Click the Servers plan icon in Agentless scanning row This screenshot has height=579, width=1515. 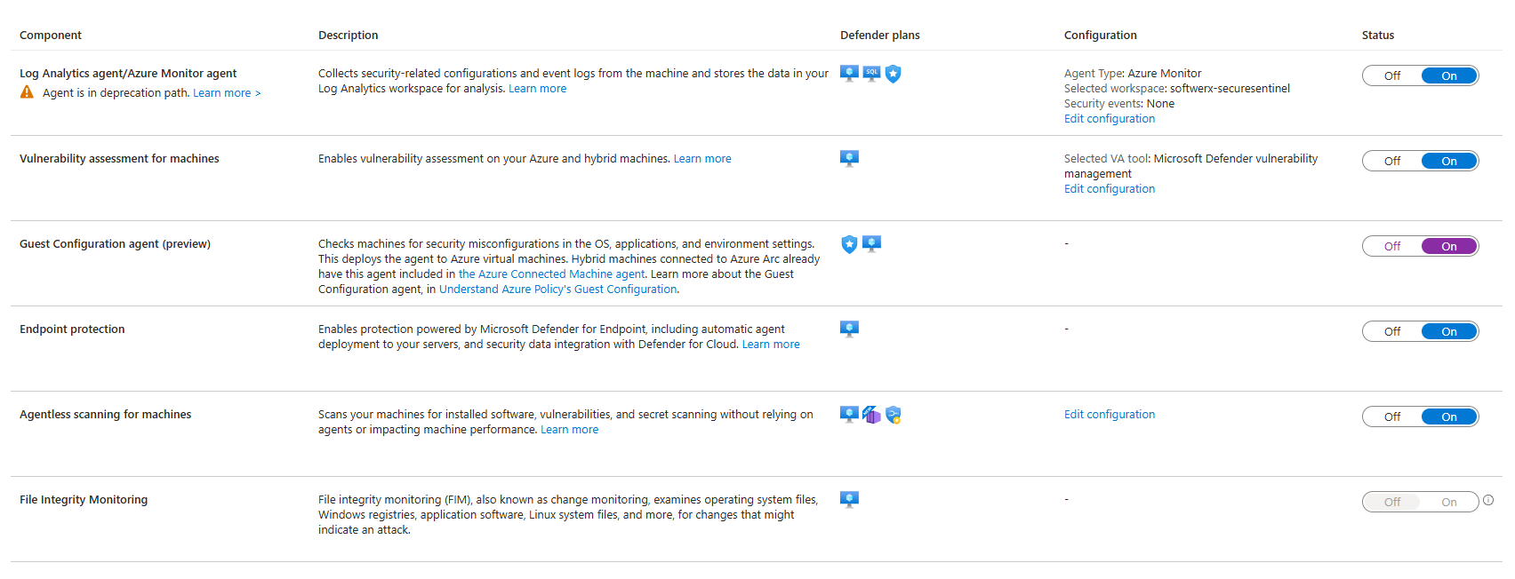tap(849, 415)
